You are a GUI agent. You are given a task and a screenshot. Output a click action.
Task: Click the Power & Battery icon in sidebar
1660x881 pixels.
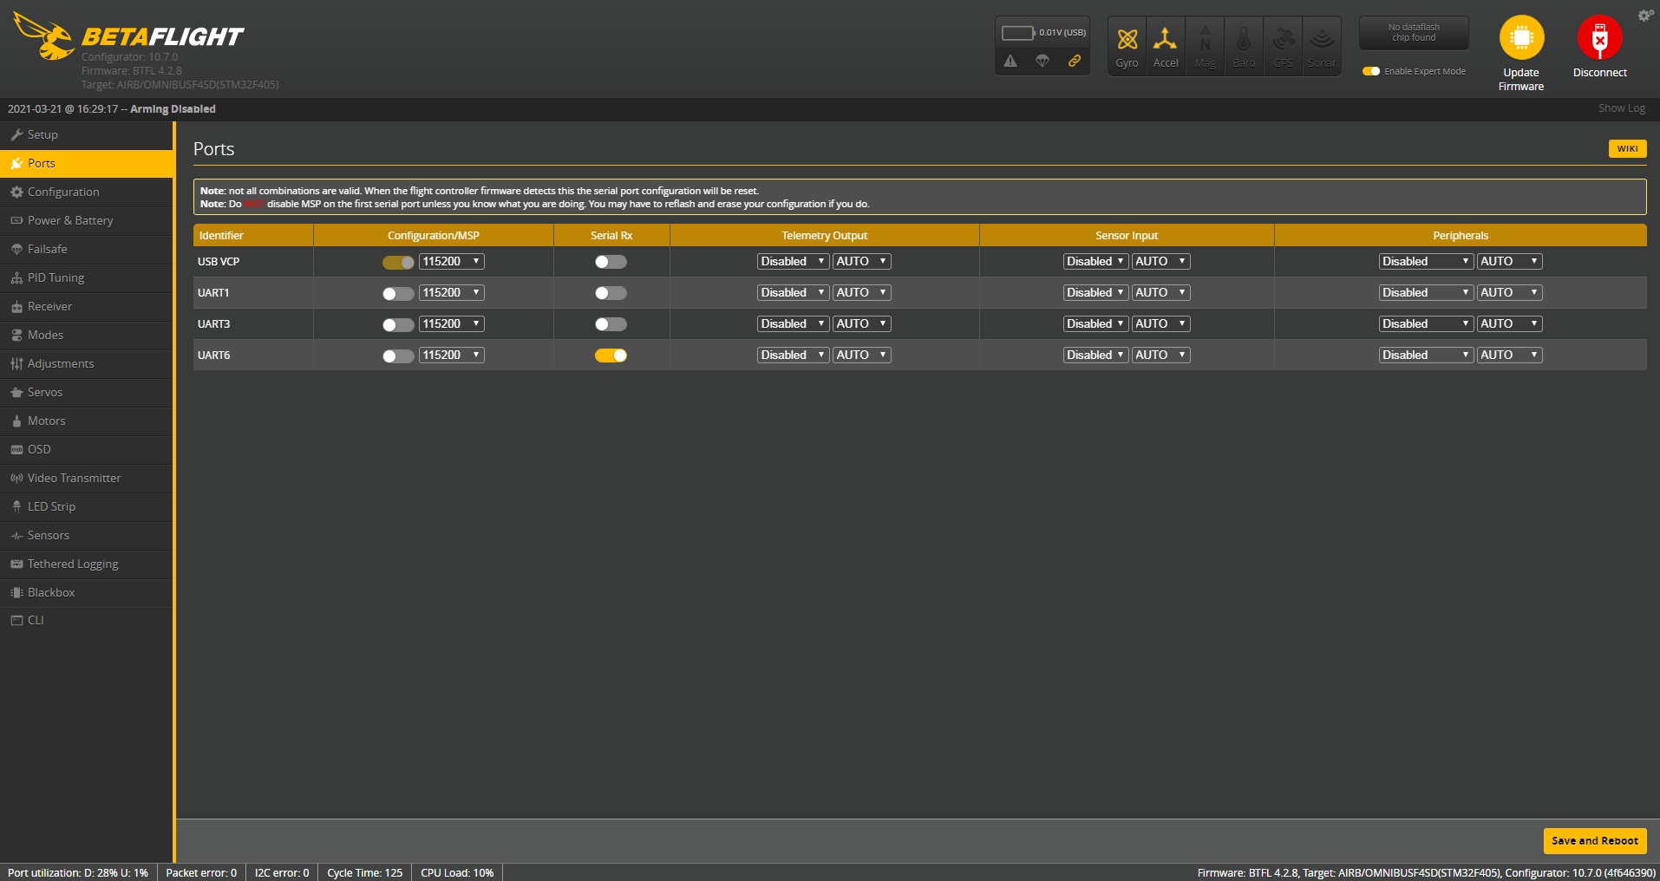pos(16,220)
